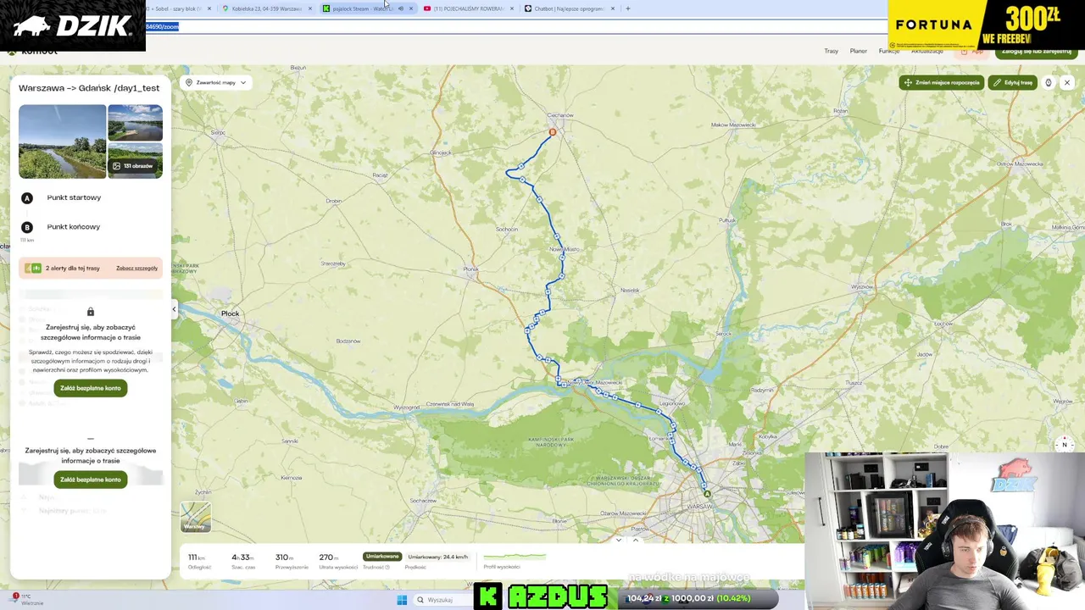Open the top-right river photo thumbnail
Screen dimensions: 1085x610
[135, 122]
